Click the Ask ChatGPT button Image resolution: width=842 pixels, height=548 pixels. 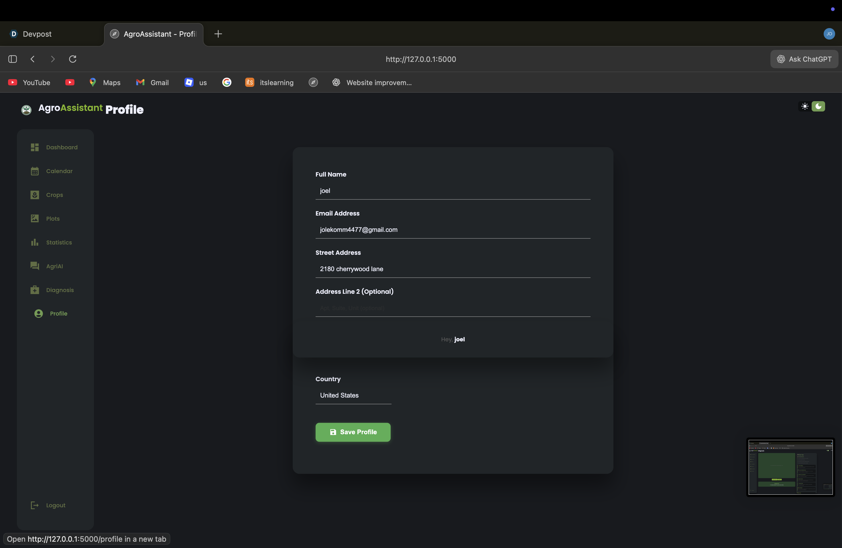tap(804, 59)
